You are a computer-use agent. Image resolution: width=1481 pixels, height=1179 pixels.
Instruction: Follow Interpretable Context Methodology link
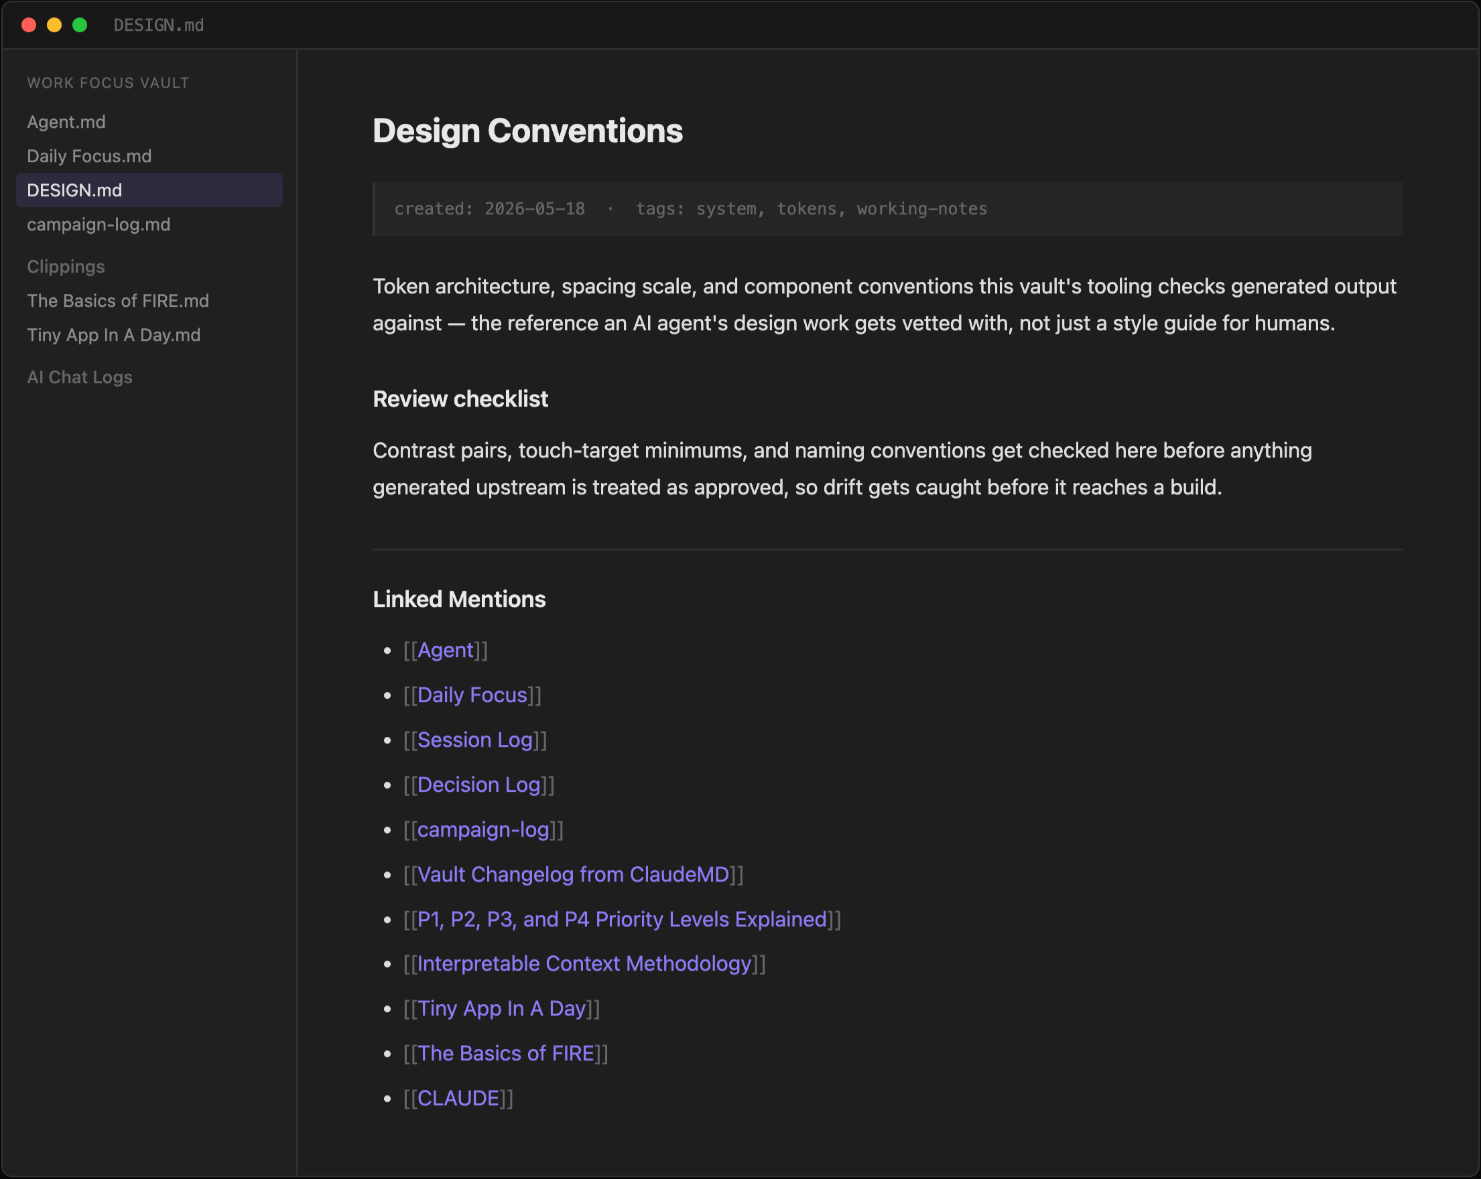[x=584, y=964]
